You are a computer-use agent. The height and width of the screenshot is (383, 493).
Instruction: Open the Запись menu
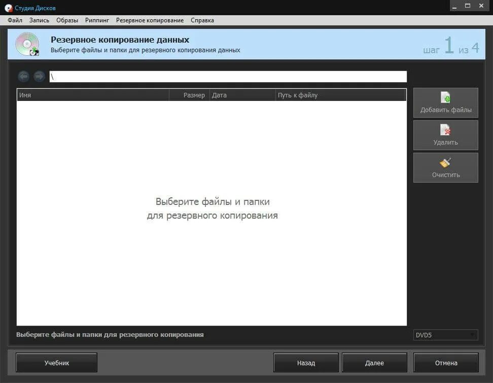coord(41,20)
